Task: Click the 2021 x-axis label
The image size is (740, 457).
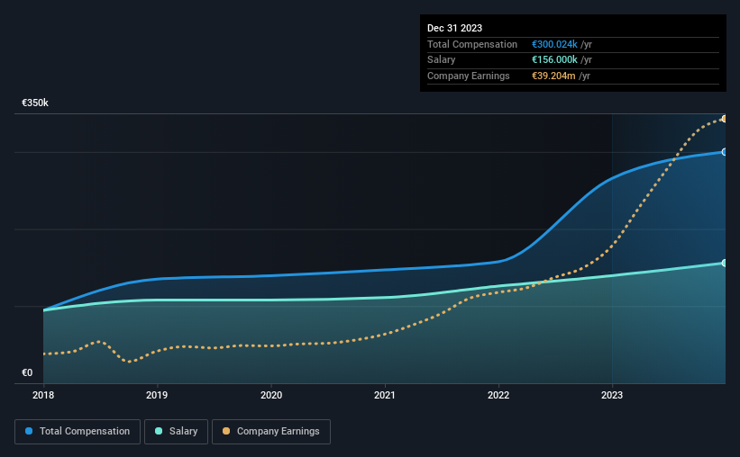Action: pos(385,395)
